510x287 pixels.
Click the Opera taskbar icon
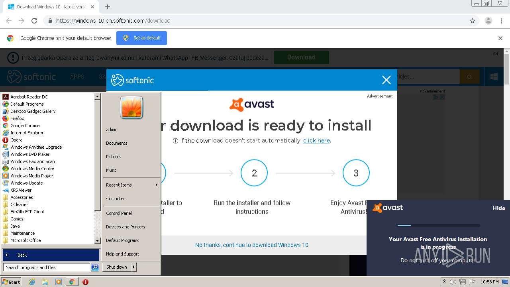tap(85, 282)
